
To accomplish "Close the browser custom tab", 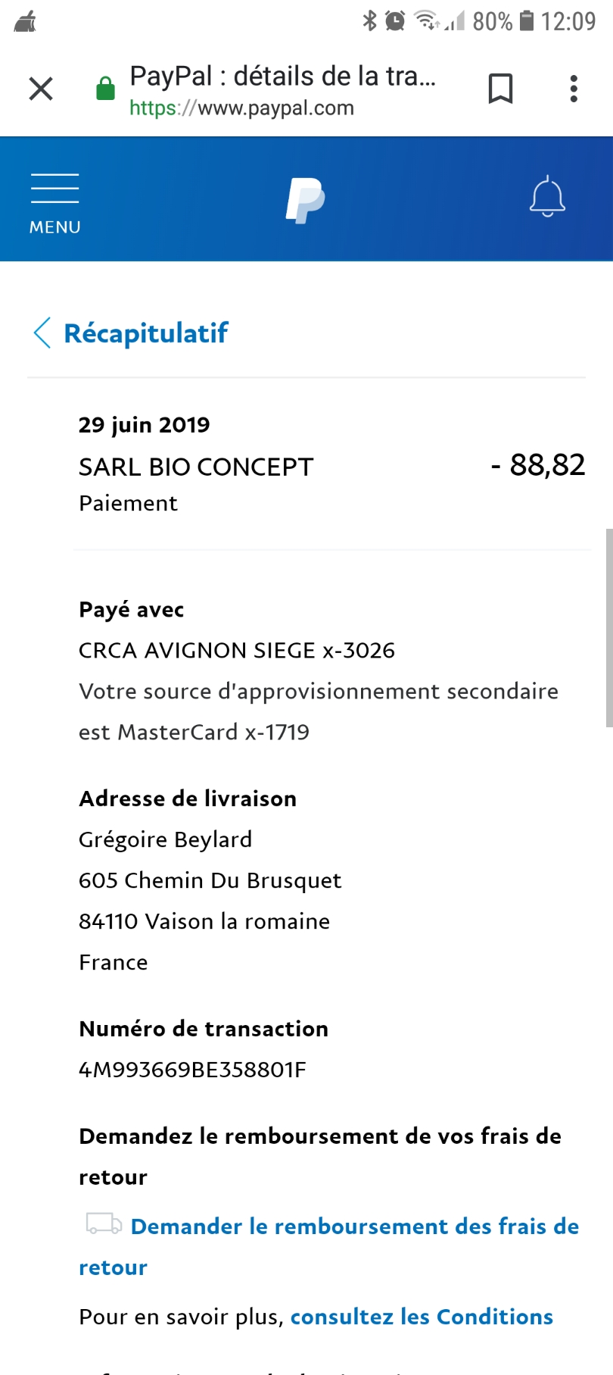I will click(x=41, y=89).
